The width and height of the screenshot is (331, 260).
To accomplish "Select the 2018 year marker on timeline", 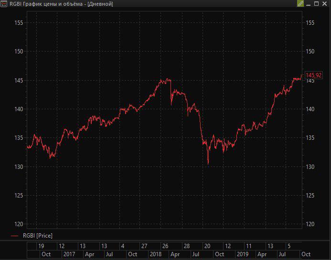I will pyautogui.click(x=155, y=254).
